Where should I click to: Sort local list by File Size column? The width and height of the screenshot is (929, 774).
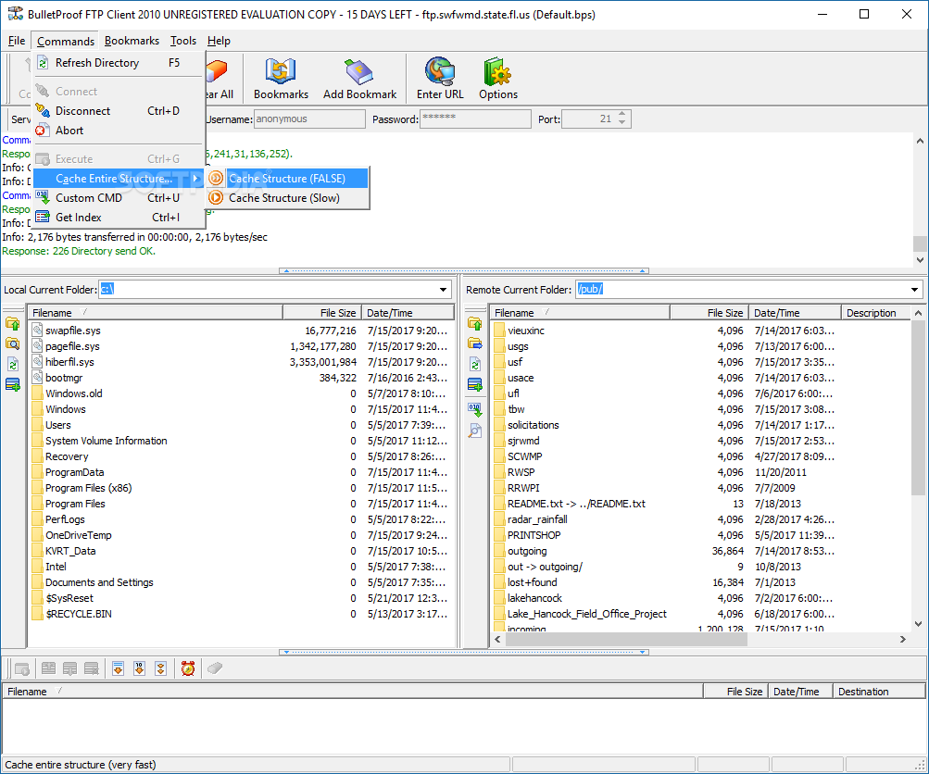321,313
